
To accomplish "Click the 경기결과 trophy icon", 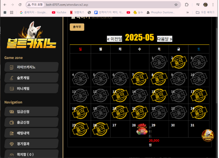I will 12,144.
